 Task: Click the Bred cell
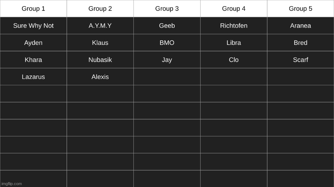tap(301, 43)
